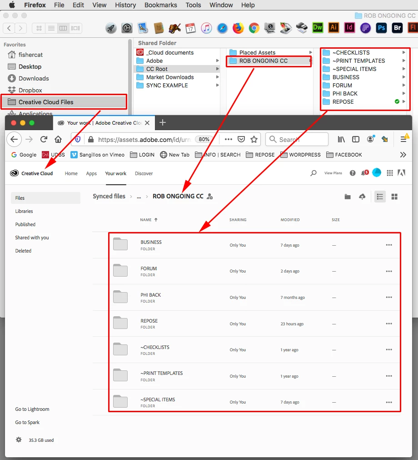The height and width of the screenshot is (460, 418).
Task: Open storage settings gear icon
Action: pyautogui.click(x=19, y=440)
